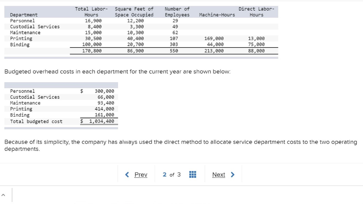This screenshot has width=363, height=204.
Task: Click the 170,800 total labor-hours cell
Action: (x=92, y=51)
